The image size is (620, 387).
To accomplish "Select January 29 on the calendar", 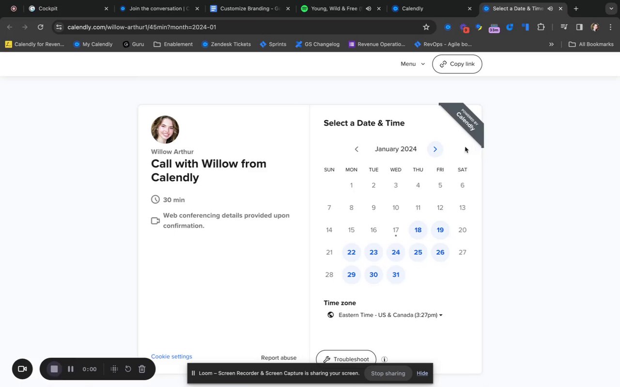I will click(352, 274).
